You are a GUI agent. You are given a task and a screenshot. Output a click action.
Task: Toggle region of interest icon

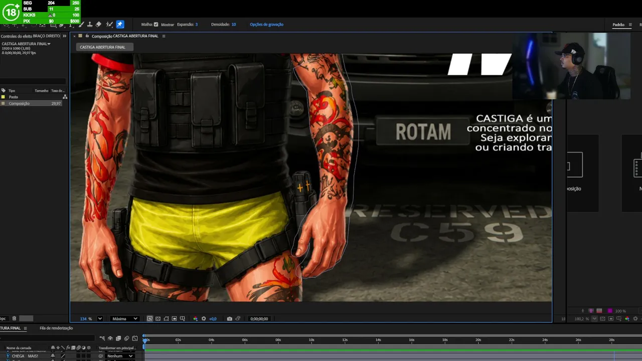[x=174, y=319]
